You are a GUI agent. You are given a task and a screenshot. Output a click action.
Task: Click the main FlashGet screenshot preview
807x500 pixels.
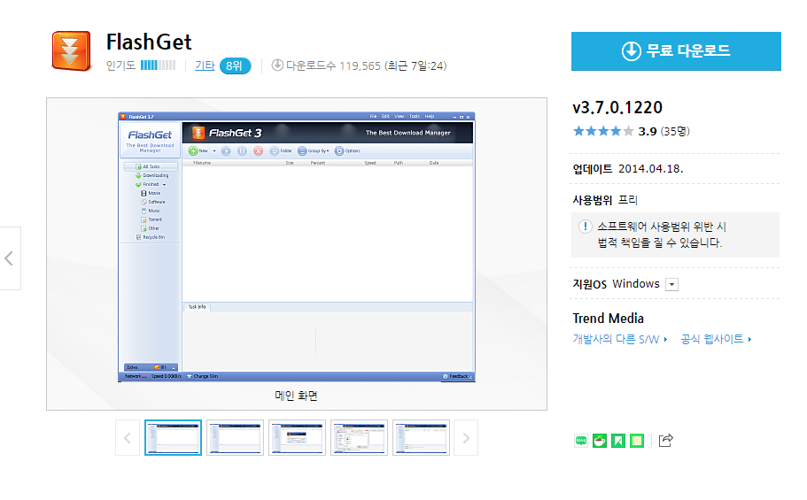coord(297,247)
